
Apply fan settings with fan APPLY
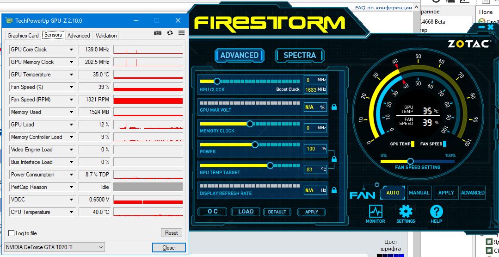[x=446, y=193]
